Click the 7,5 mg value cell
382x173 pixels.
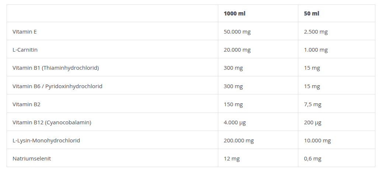coord(313,104)
